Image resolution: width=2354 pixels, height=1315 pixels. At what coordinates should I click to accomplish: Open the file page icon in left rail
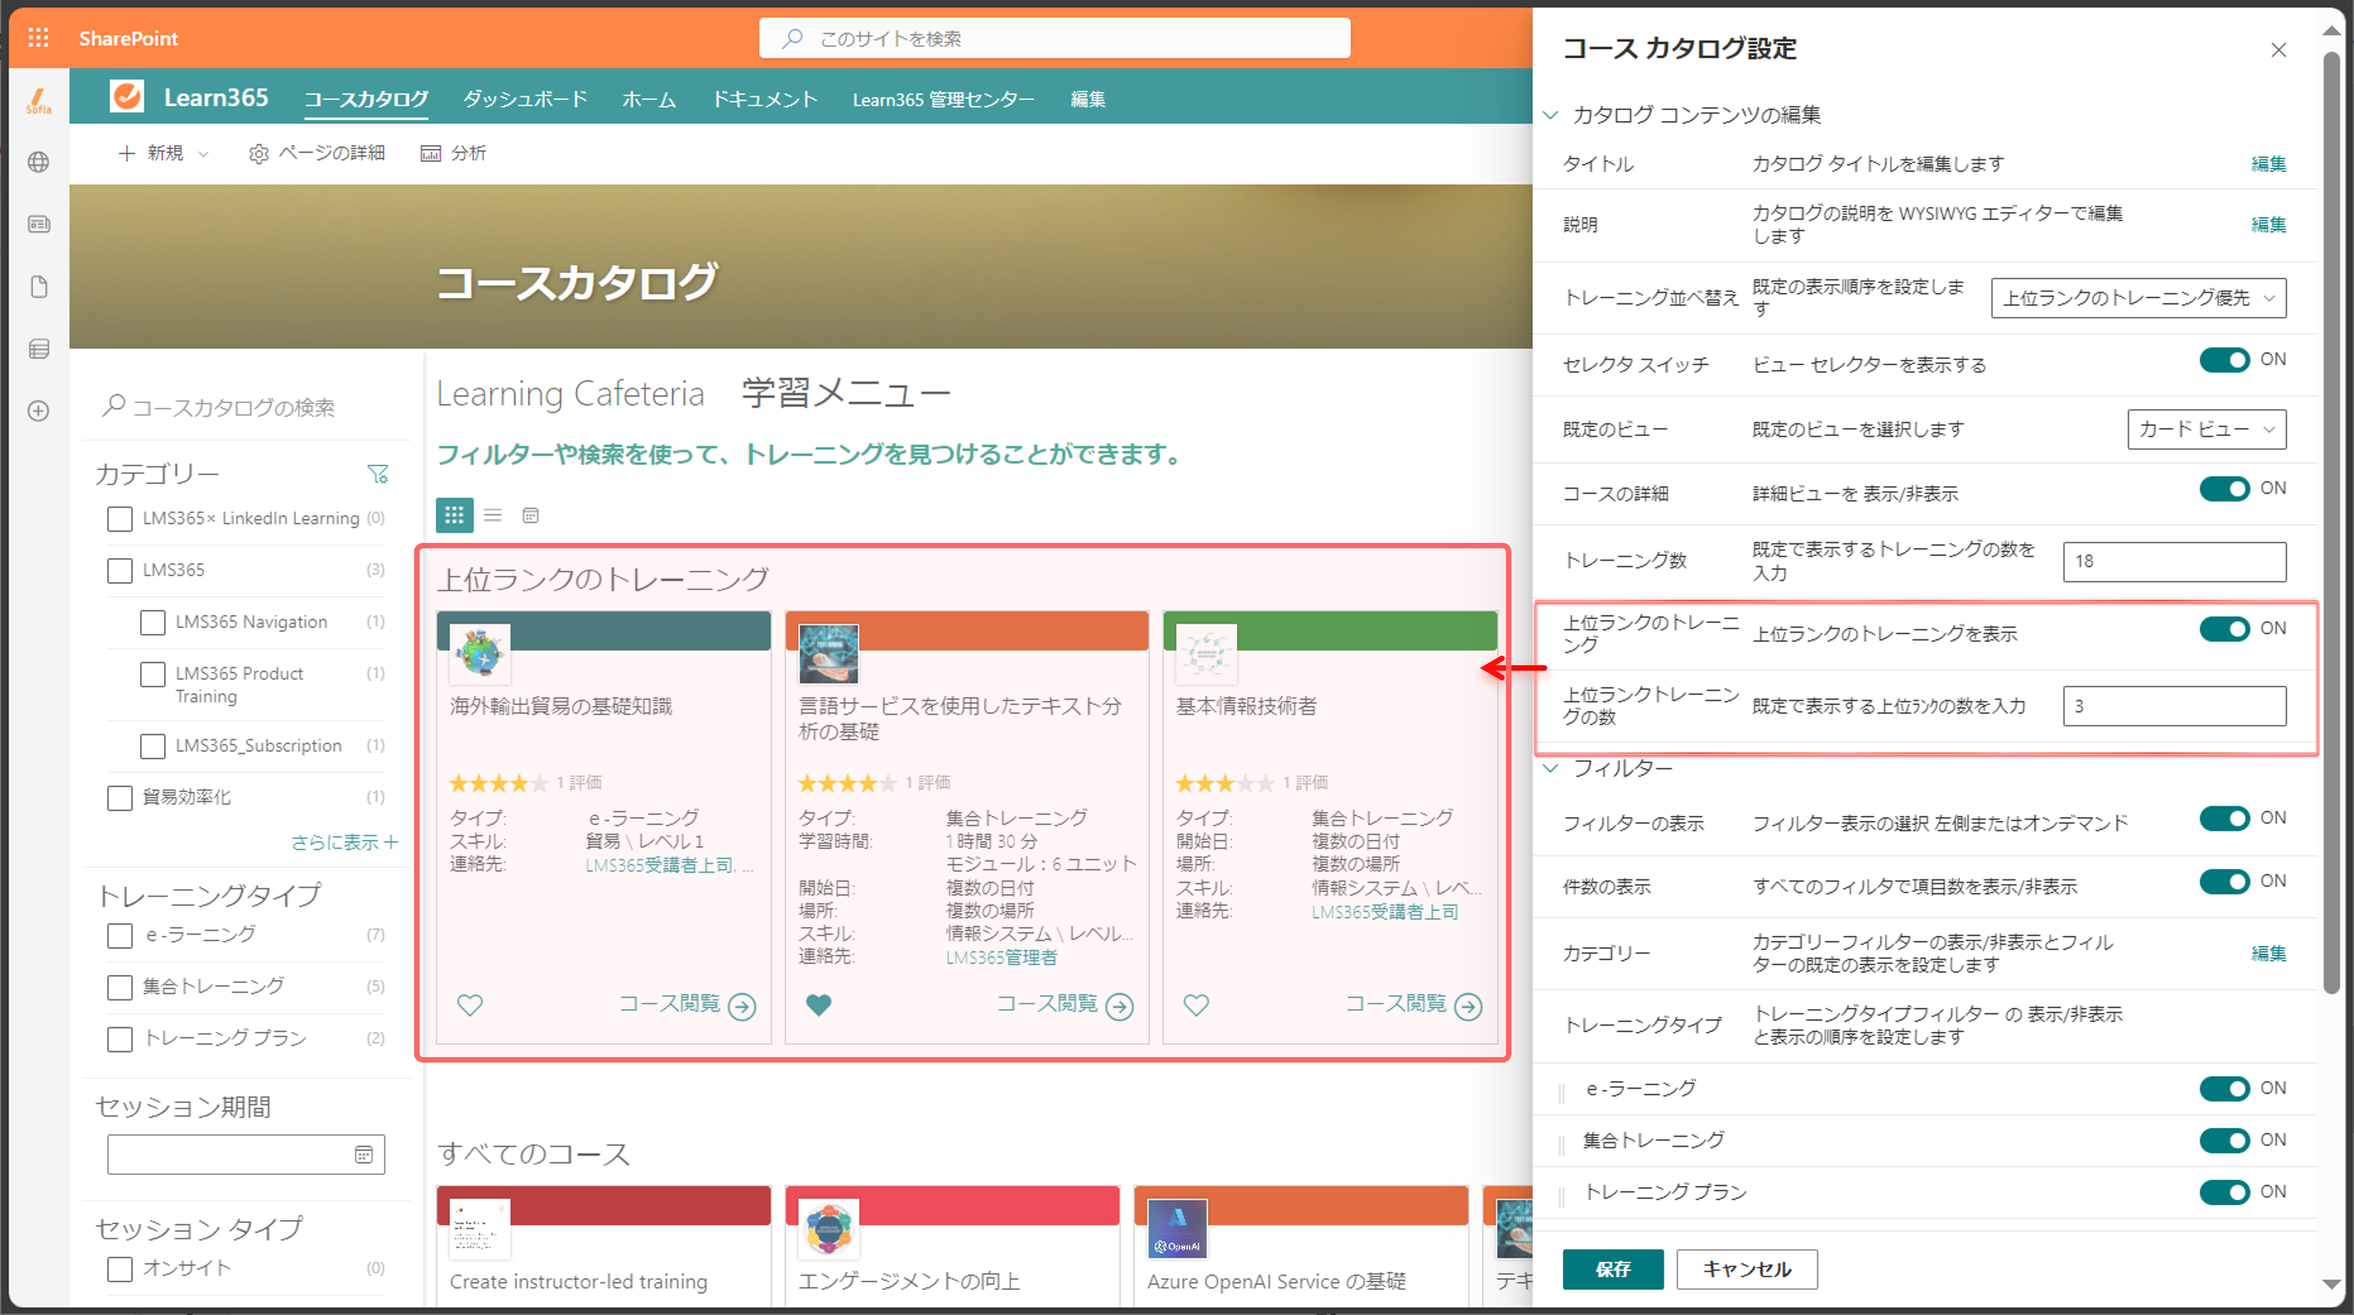[x=37, y=287]
